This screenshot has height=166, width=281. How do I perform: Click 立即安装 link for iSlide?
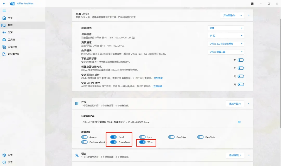158,78
